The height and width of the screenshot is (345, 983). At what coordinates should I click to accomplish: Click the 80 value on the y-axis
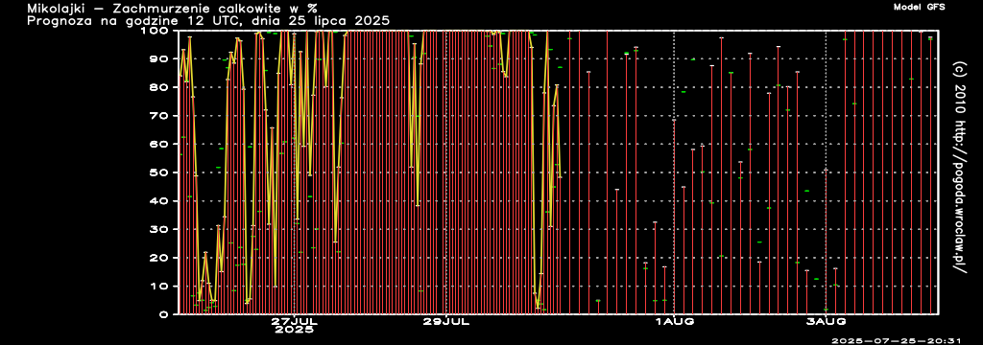[x=162, y=87]
